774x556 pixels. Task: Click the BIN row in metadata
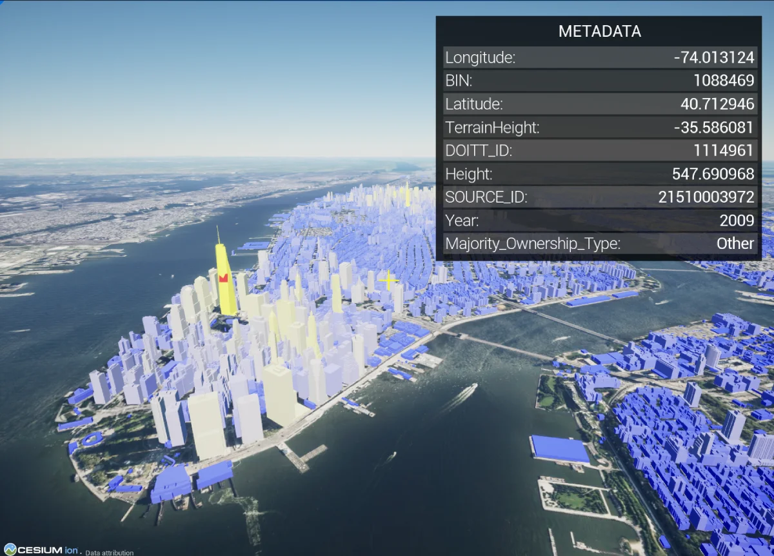(x=599, y=81)
